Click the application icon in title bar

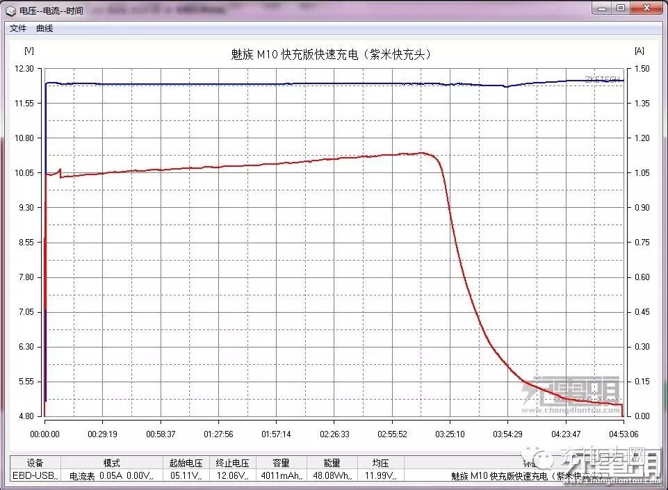[10, 10]
